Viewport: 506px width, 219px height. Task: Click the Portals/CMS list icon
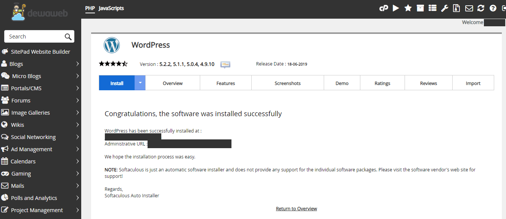click(x=5, y=88)
